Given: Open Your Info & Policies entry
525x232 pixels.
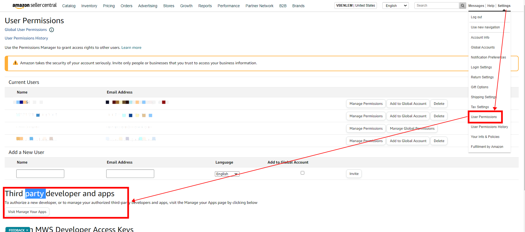Looking at the screenshot, I should tap(485, 137).
